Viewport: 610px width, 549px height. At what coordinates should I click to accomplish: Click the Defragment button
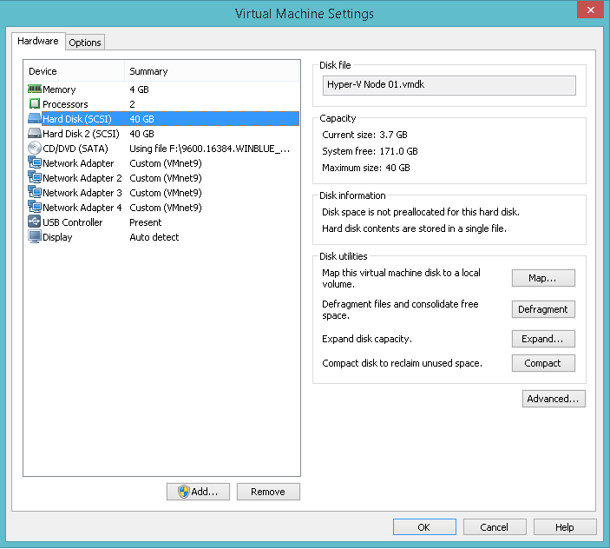coord(543,309)
